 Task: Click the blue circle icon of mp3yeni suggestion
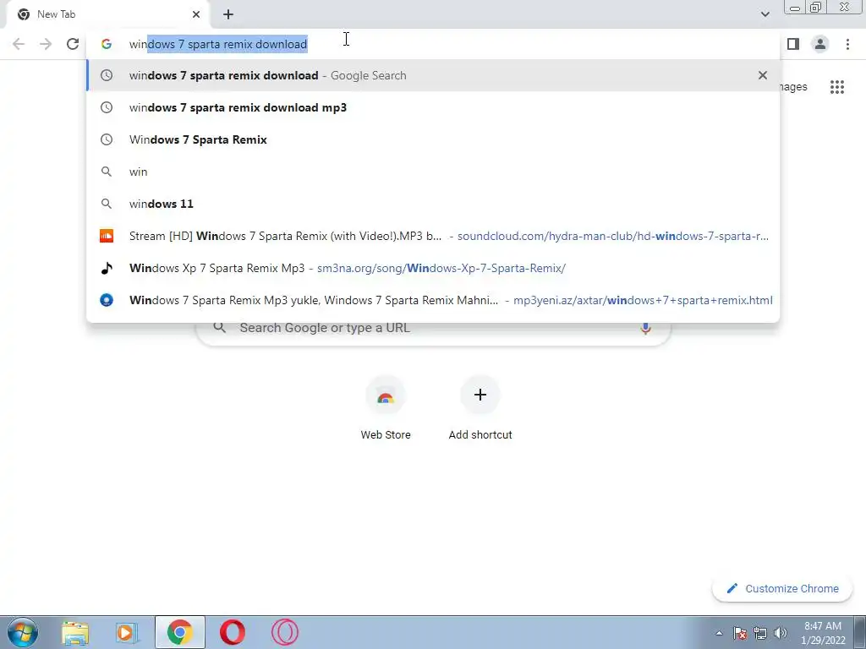pos(107,300)
